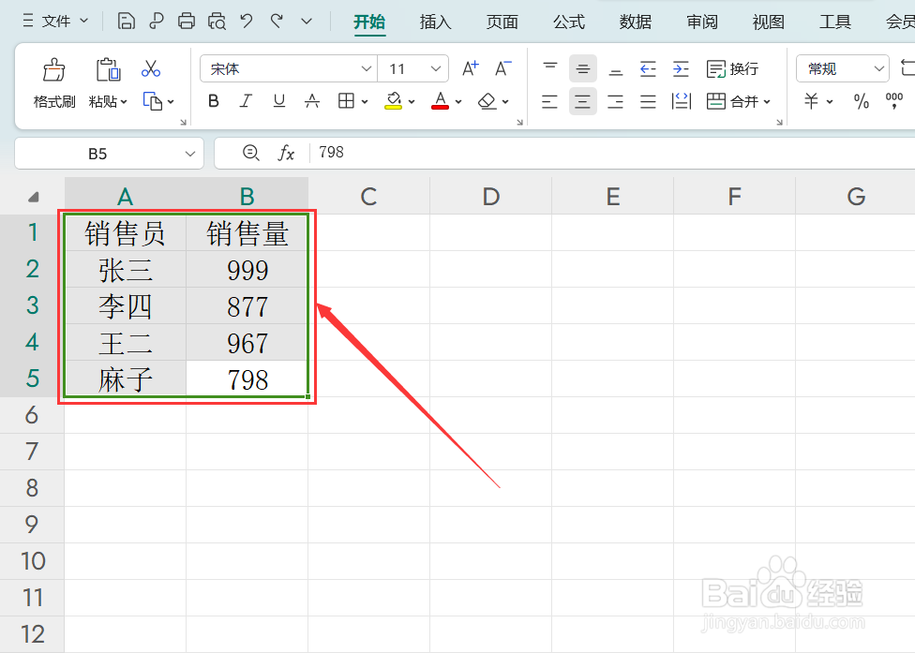Viewport: 915px width, 653px height.
Task: Apply percent style to the selection
Action: tap(860, 100)
